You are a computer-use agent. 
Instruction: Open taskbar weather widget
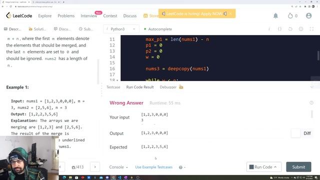tap(279, 177)
